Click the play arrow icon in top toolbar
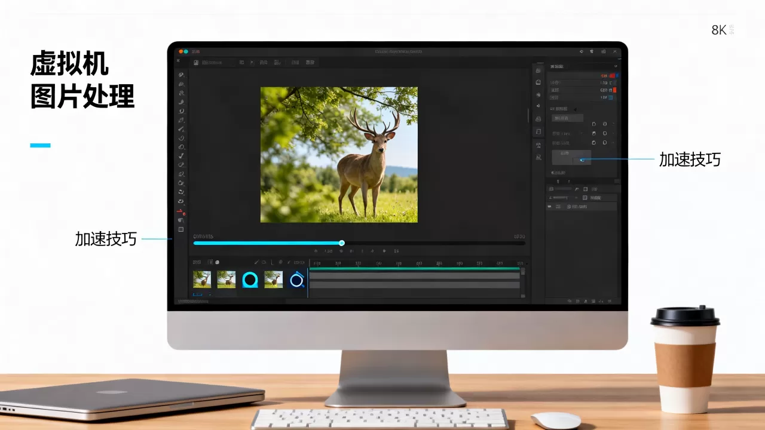 click(x=252, y=62)
